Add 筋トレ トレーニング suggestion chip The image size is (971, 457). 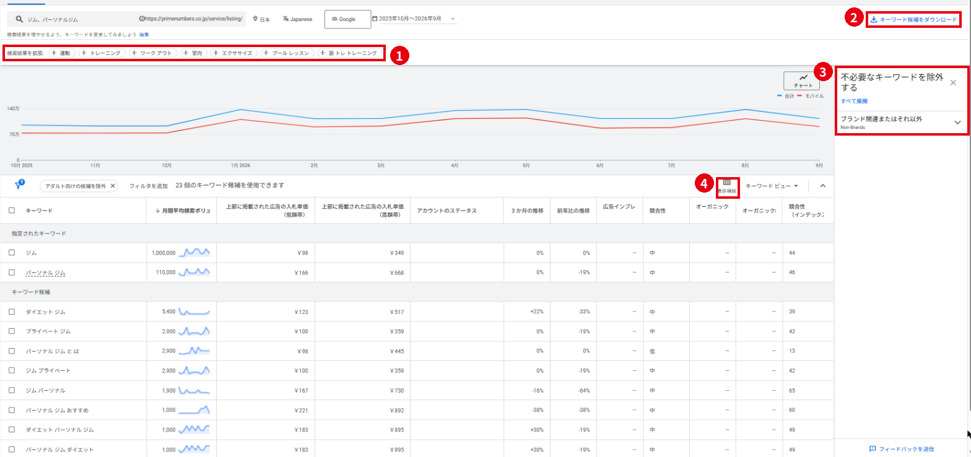349,53
